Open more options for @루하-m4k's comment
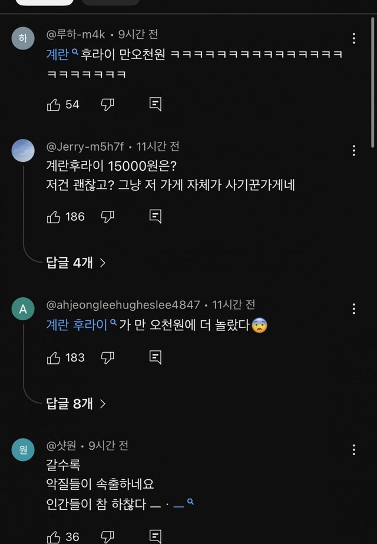Image resolution: width=377 pixels, height=544 pixels. click(354, 39)
